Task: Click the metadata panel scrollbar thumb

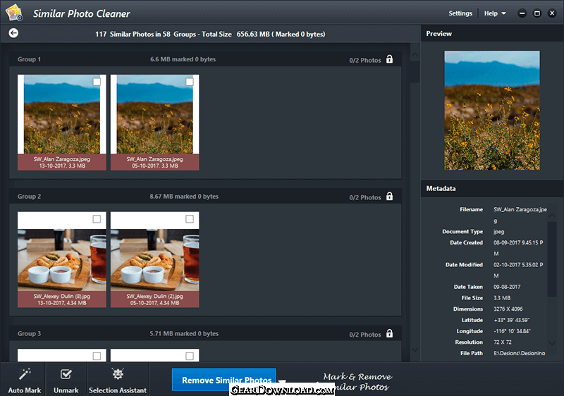Action: click(552, 259)
